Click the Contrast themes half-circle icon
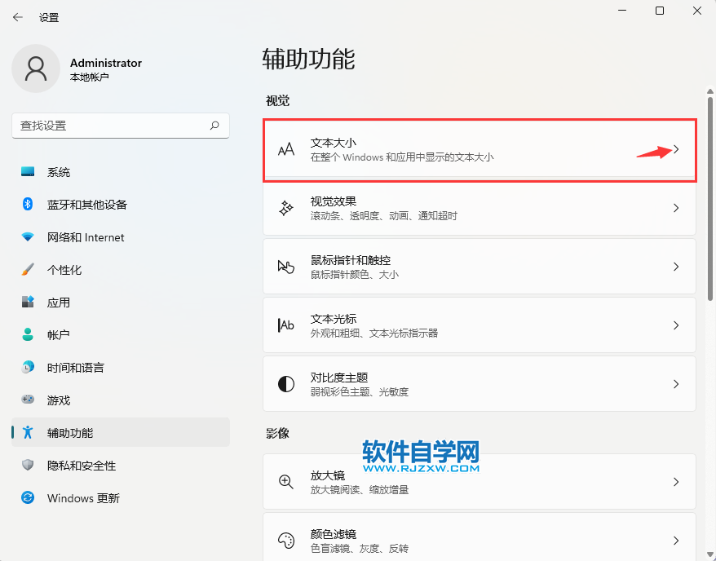 (286, 384)
